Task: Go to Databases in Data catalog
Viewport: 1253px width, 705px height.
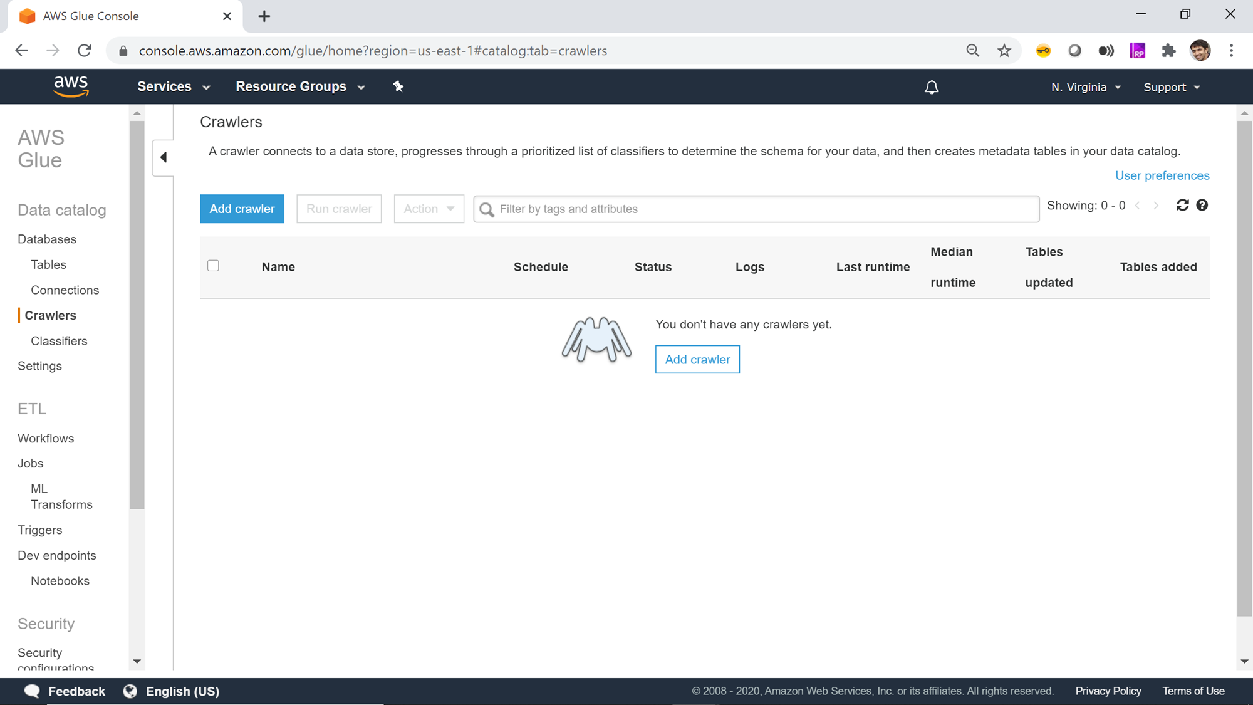Action: coord(47,239)
